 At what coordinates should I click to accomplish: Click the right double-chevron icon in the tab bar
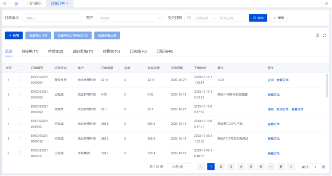[x=327, y=4]
